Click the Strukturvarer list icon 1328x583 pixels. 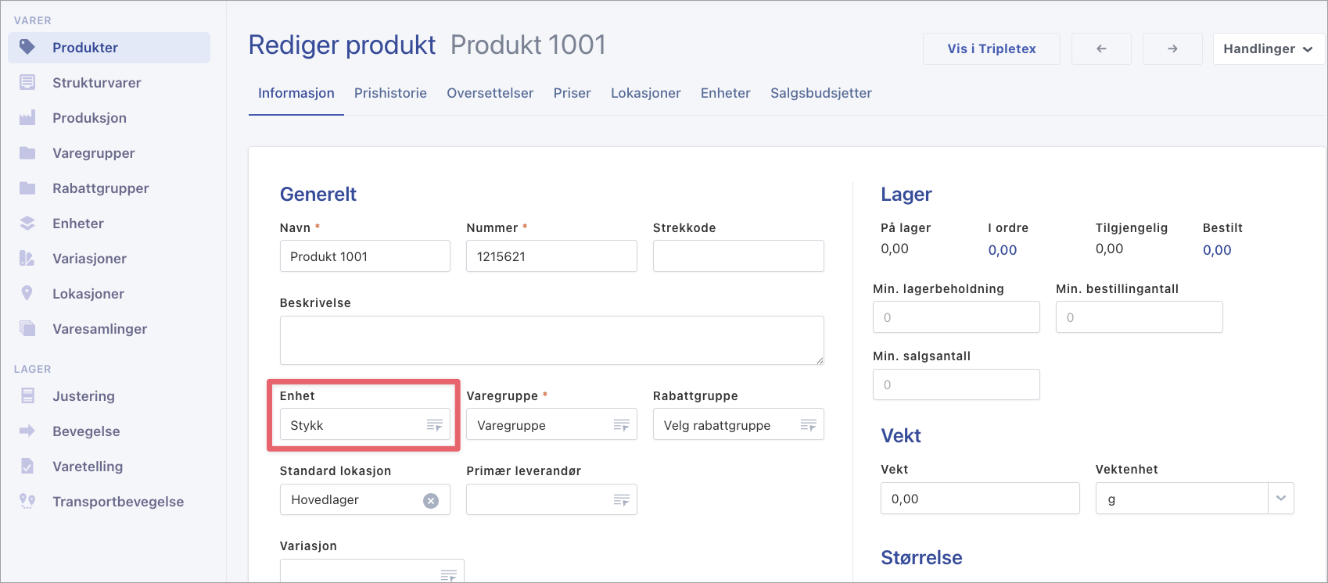[27, 83]
